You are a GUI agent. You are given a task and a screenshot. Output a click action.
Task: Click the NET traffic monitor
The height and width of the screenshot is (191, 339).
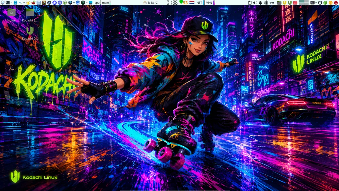(x=200, y=3)
